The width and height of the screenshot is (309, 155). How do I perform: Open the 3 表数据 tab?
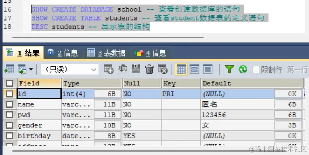[106, 53]
